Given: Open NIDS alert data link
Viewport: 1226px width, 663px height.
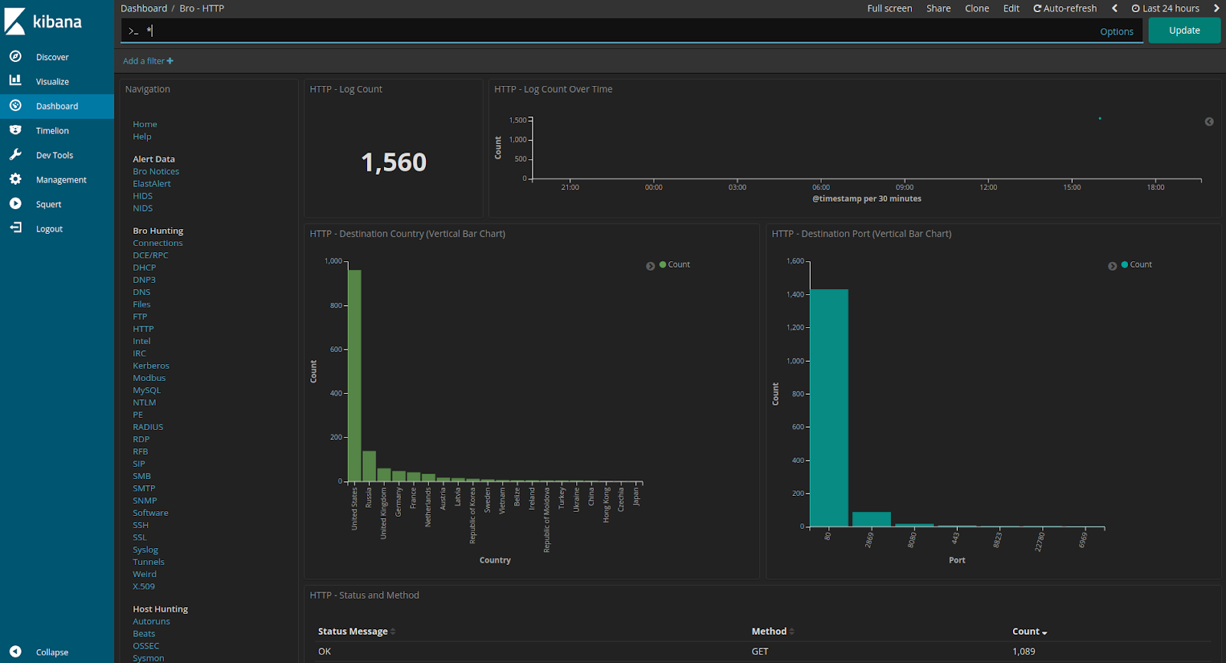Looking at the screenshot, I should pos(143,208).
